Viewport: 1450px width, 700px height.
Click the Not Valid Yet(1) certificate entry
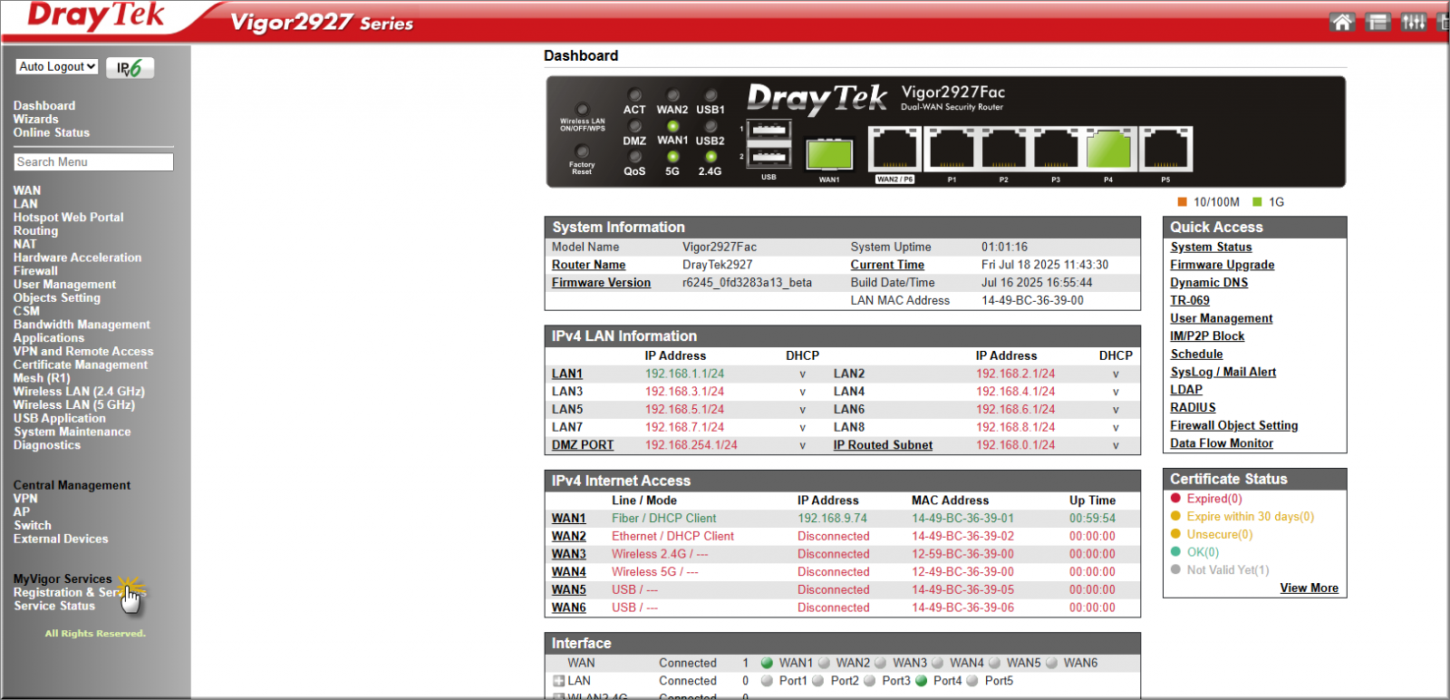click(1228, 570)
